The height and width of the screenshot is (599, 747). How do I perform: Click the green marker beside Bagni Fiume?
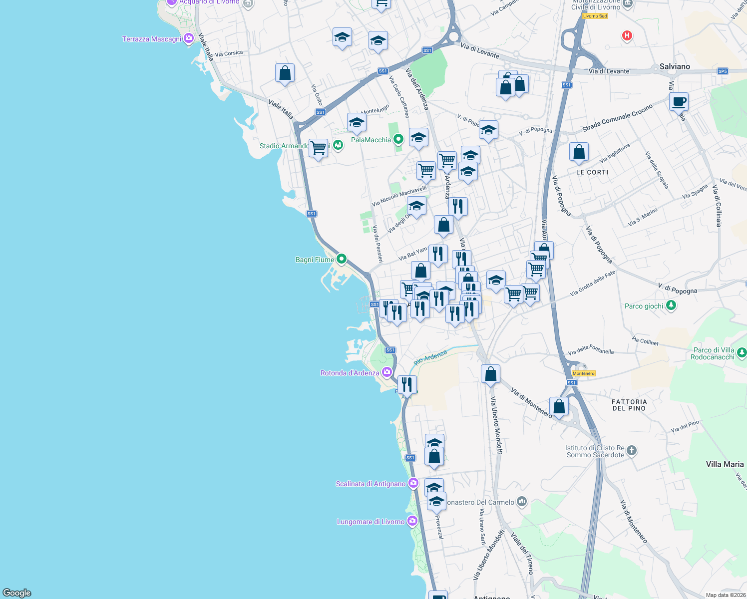[x=342, y=259]
